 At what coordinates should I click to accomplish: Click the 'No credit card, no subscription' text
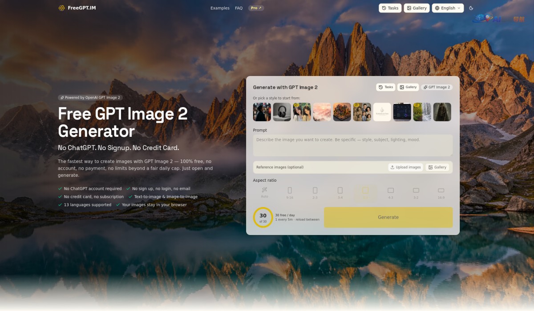coord(94,197)
